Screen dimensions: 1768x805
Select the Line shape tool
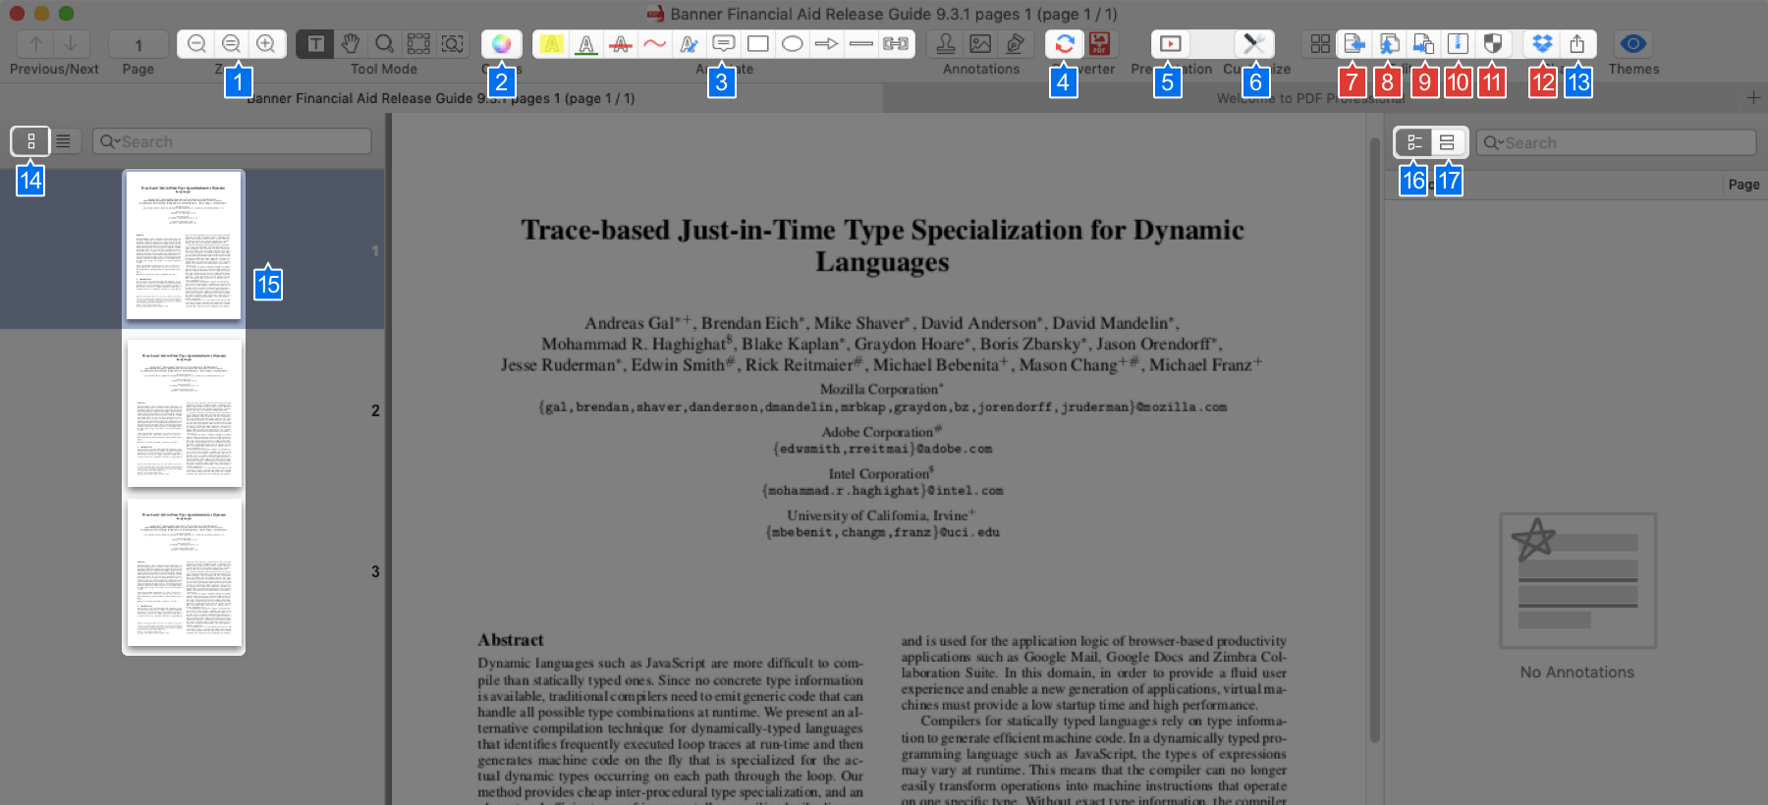(861, 44)
